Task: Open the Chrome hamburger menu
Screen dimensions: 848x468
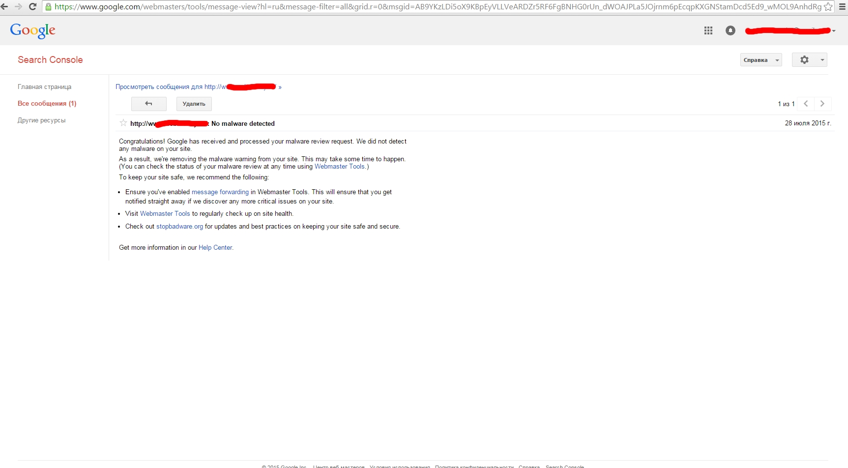Action: (x=842, y=7)
